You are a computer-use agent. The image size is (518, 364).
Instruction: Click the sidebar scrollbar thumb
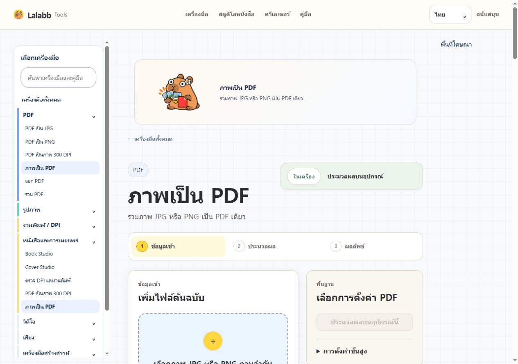[107, 178]
